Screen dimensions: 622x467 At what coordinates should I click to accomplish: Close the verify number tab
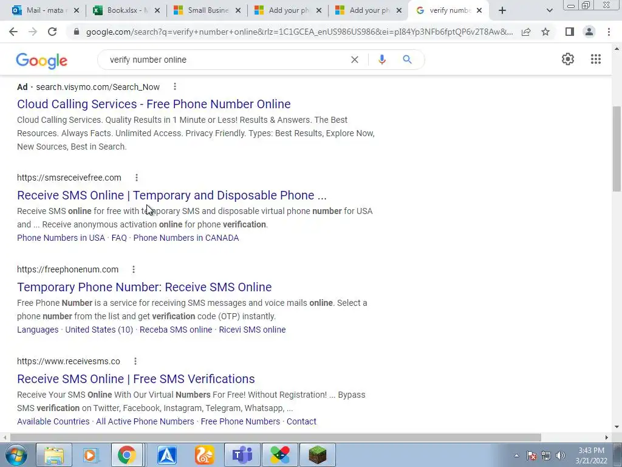(x=479, y=10)
